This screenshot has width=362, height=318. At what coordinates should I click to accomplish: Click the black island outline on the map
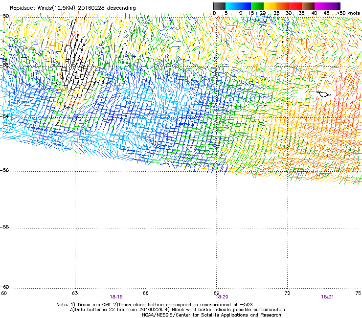click(323, 94)
